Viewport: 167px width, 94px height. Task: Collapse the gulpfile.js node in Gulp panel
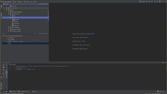click(3, 36)
